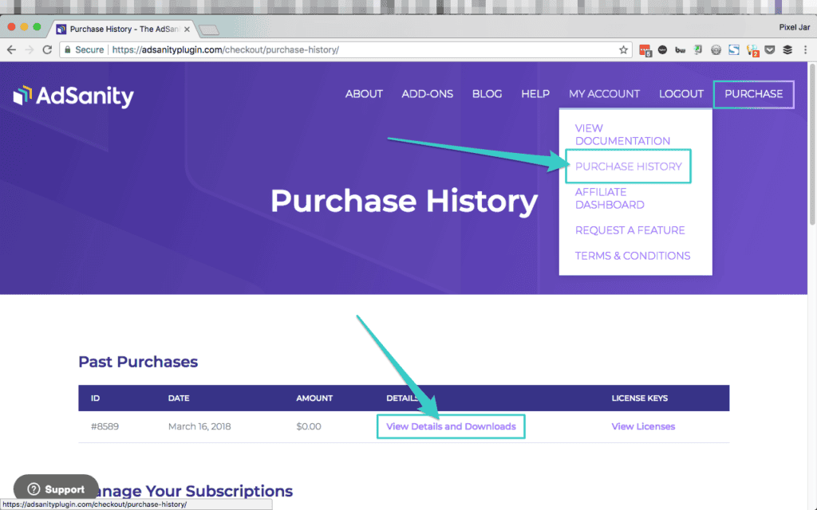The width and height of the screenshot is (817, 510).
Task: Select Purchase History from dropdown menu
Action: pyautogui.click(x=628, y=167)
